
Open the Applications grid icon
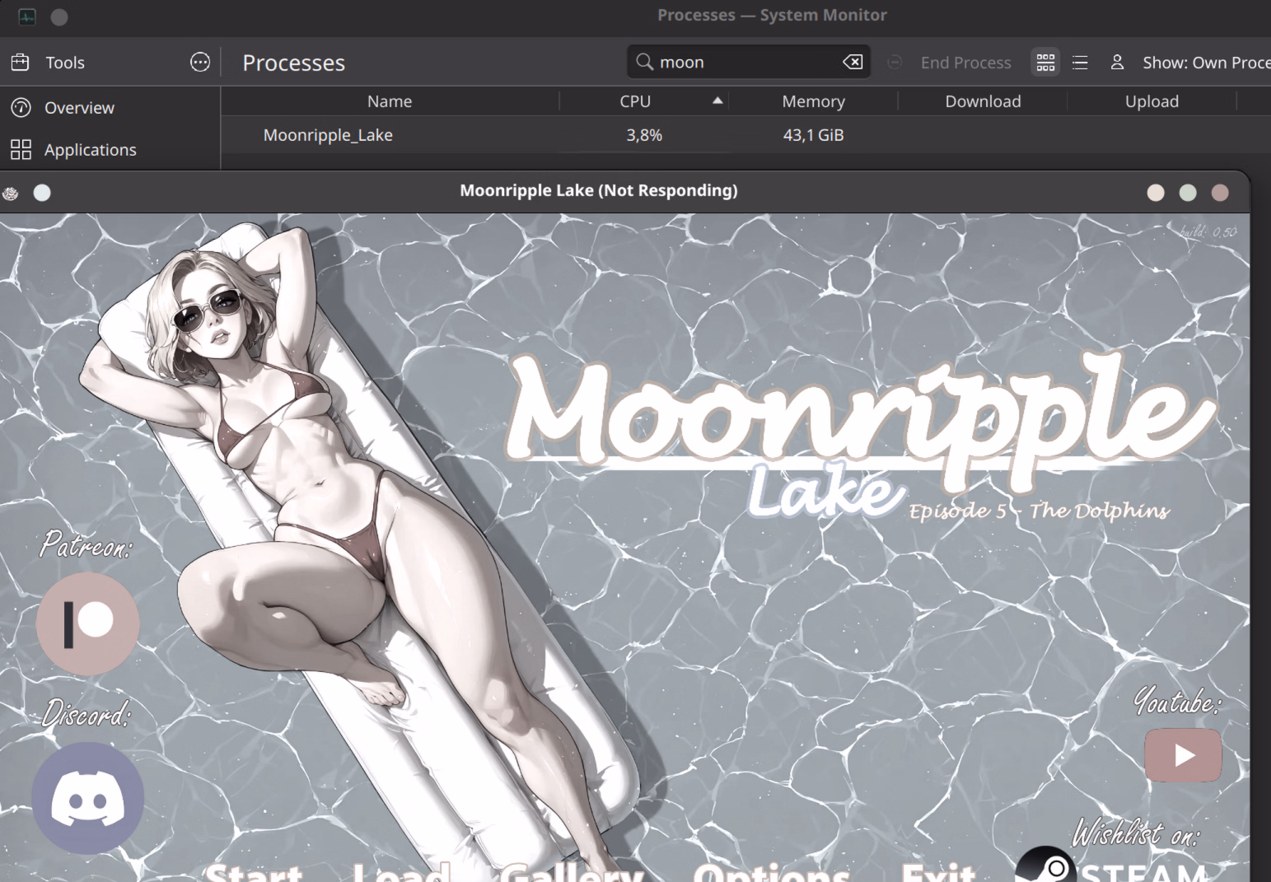[21, 150]
